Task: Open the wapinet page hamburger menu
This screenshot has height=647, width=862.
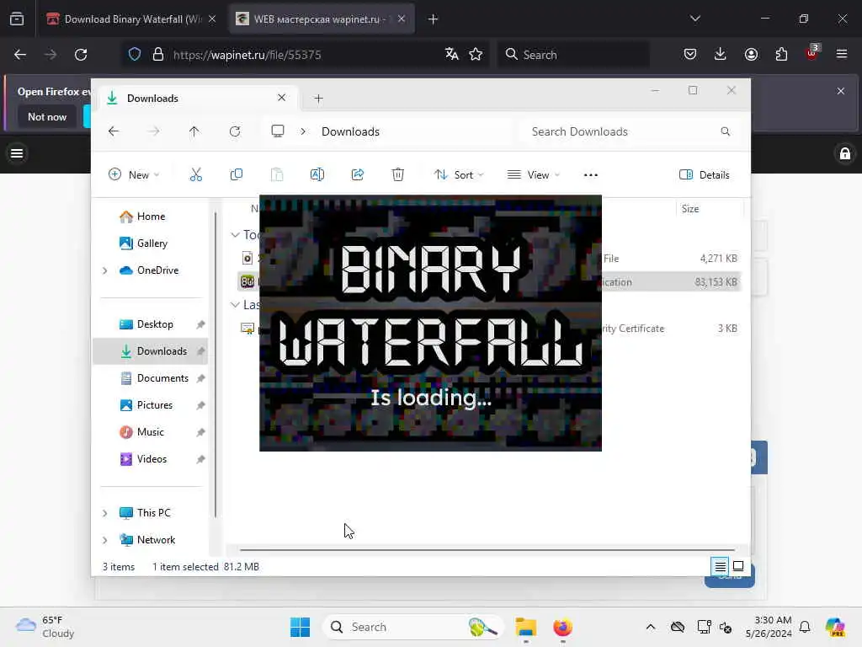Action: pyautogui.click(x=17, y=153)
